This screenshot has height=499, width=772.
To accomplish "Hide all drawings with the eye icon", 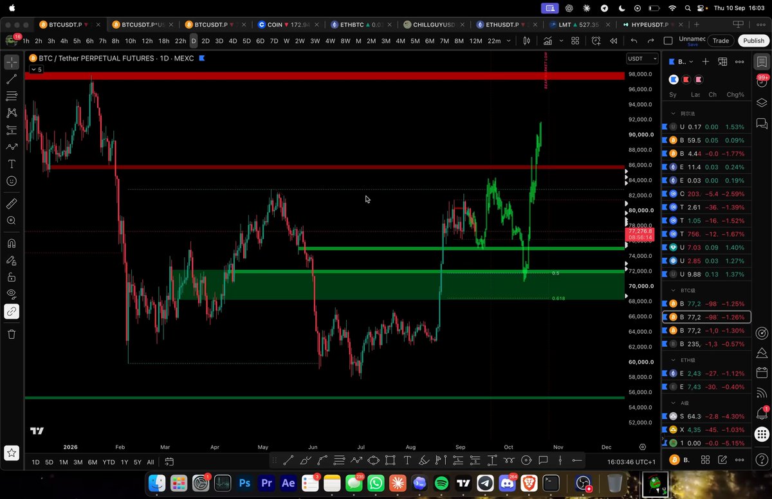I will (12, 294).
